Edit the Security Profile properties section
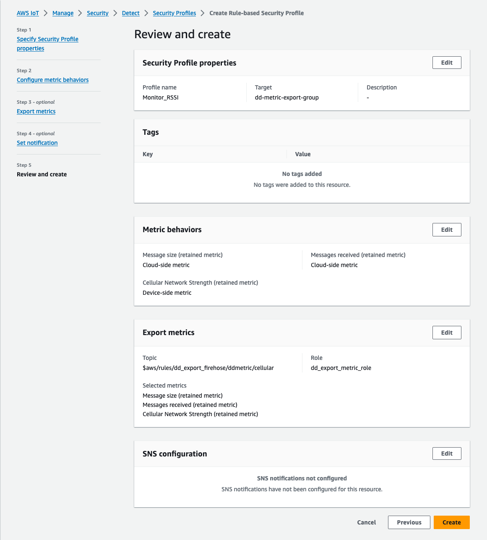Image resolution: width=487 pixels, height=540 pixels. coord(447,63)
